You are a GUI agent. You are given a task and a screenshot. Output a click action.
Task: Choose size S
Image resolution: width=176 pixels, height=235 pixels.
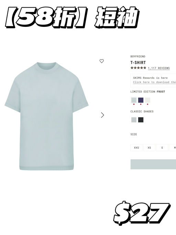point(162,148)
